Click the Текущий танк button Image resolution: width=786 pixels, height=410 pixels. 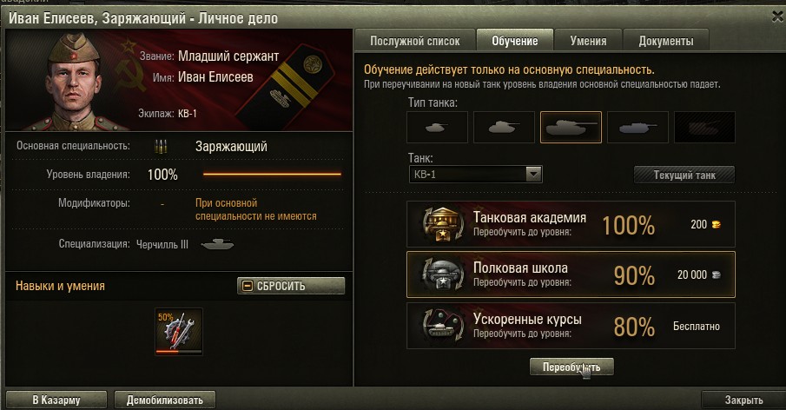(684, 175)
